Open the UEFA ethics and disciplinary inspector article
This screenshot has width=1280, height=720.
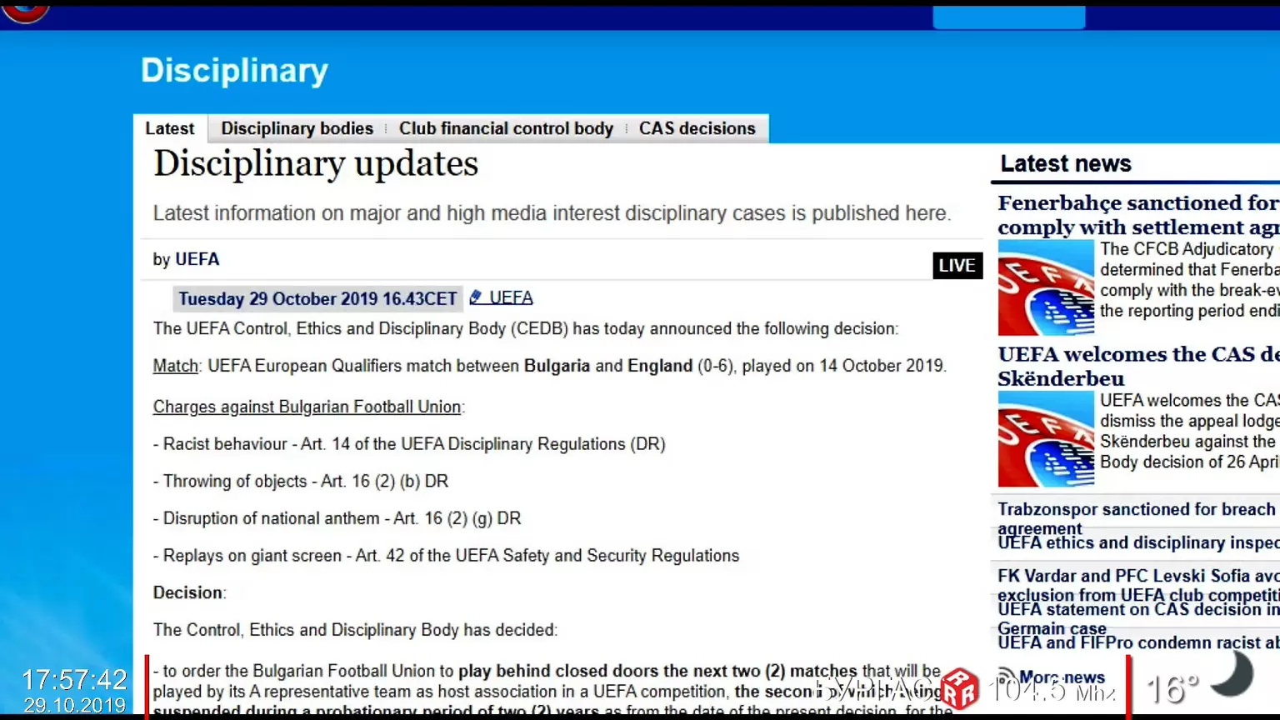point(1138,542)
